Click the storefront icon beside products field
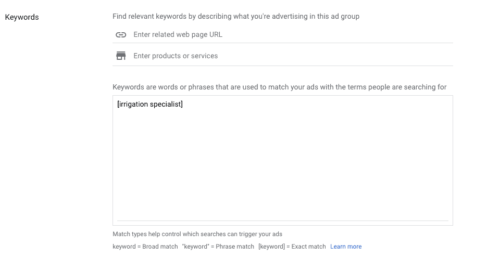487x259 pixels. click(121, 56)
